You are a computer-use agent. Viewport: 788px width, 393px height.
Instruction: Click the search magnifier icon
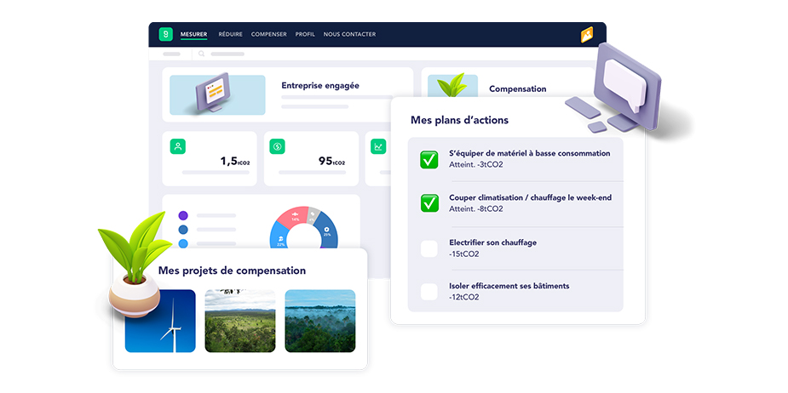(202, 54)
